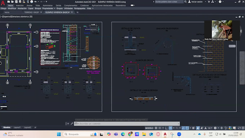This screenshot has width=245, height=138.
Task: Toggle auto-add annotative scales
Action: click(202, 128)
